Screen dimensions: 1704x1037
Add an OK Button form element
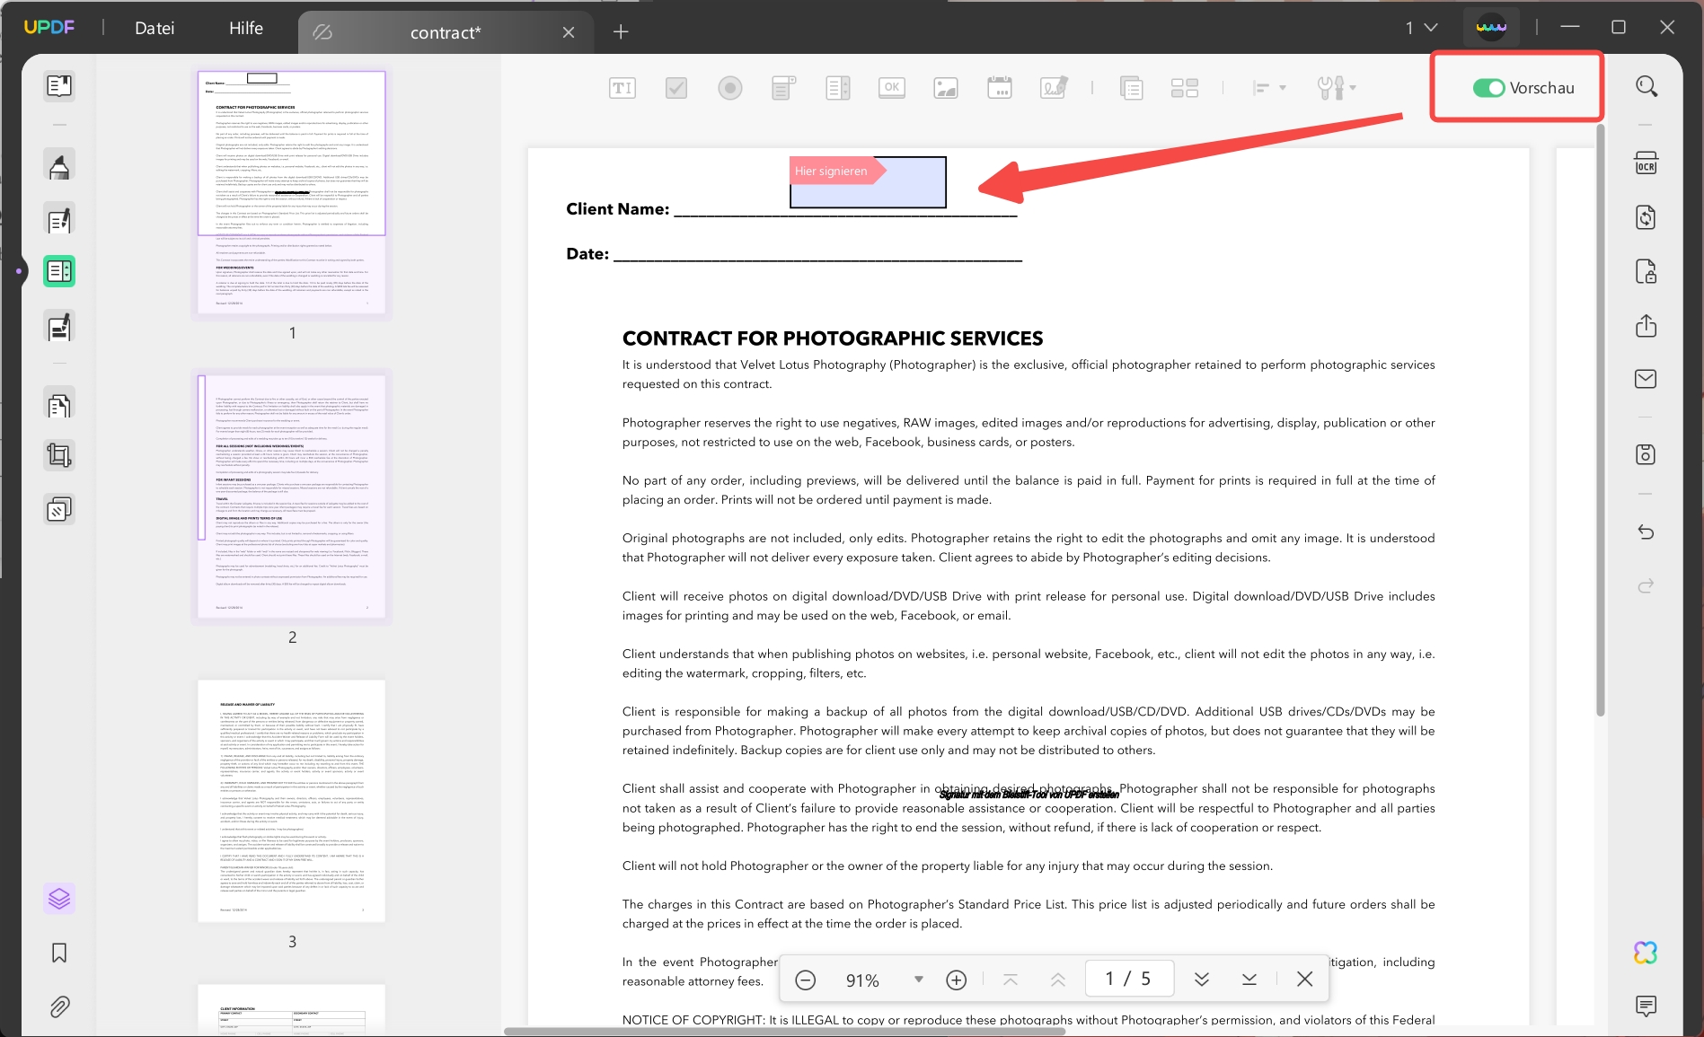[892, 88]
